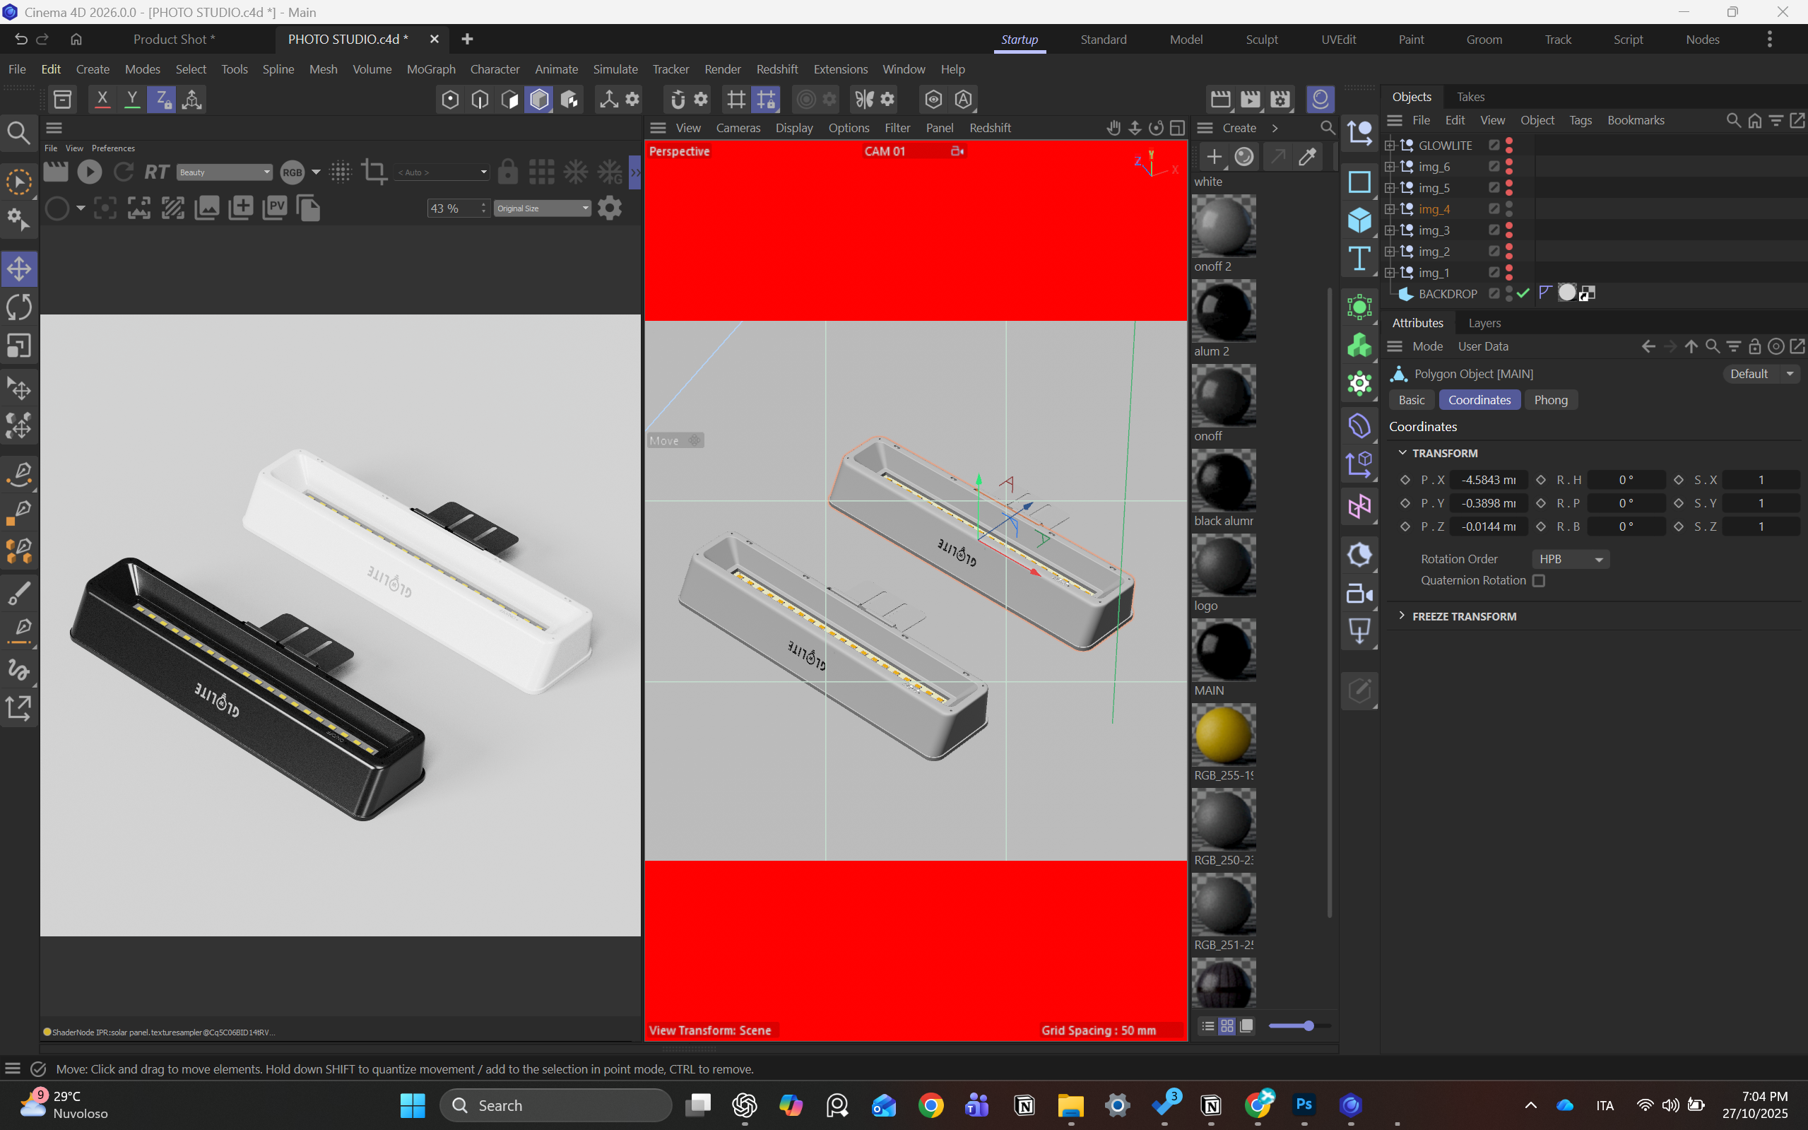
Task: Expand the GLOWLITE object hierarchy
Action: (1390, 146)
